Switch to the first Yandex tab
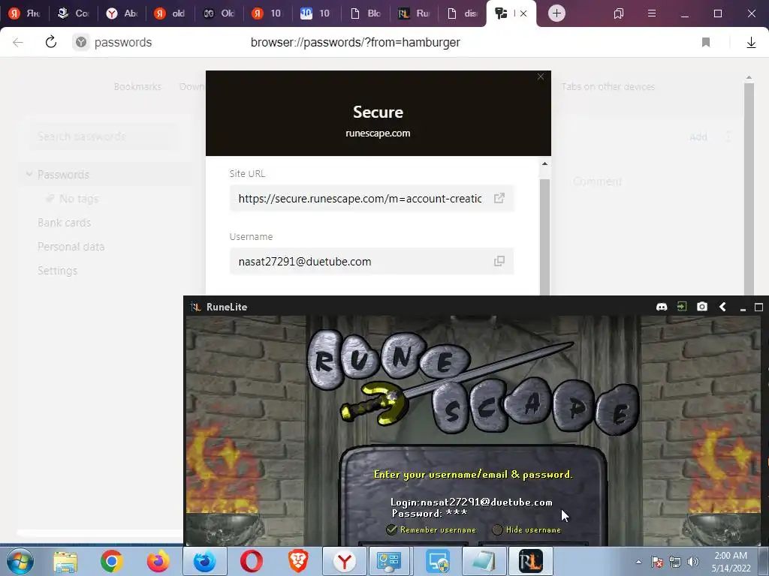Viewport: 769px width, 576px height. [x=25, y=13]
